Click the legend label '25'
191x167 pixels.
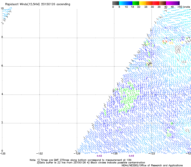[x=146, y=7]
